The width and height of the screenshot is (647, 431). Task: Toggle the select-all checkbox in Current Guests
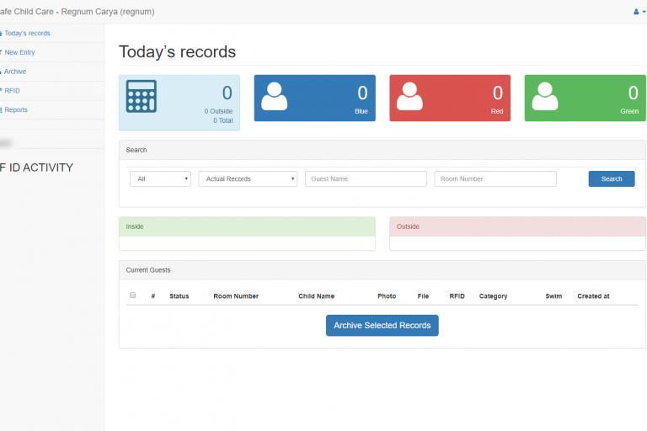pos(132,295)
